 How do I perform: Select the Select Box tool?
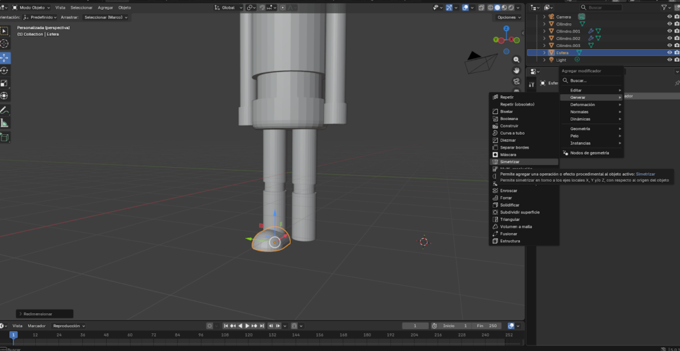pyautogui.click(x=5, y=31)
